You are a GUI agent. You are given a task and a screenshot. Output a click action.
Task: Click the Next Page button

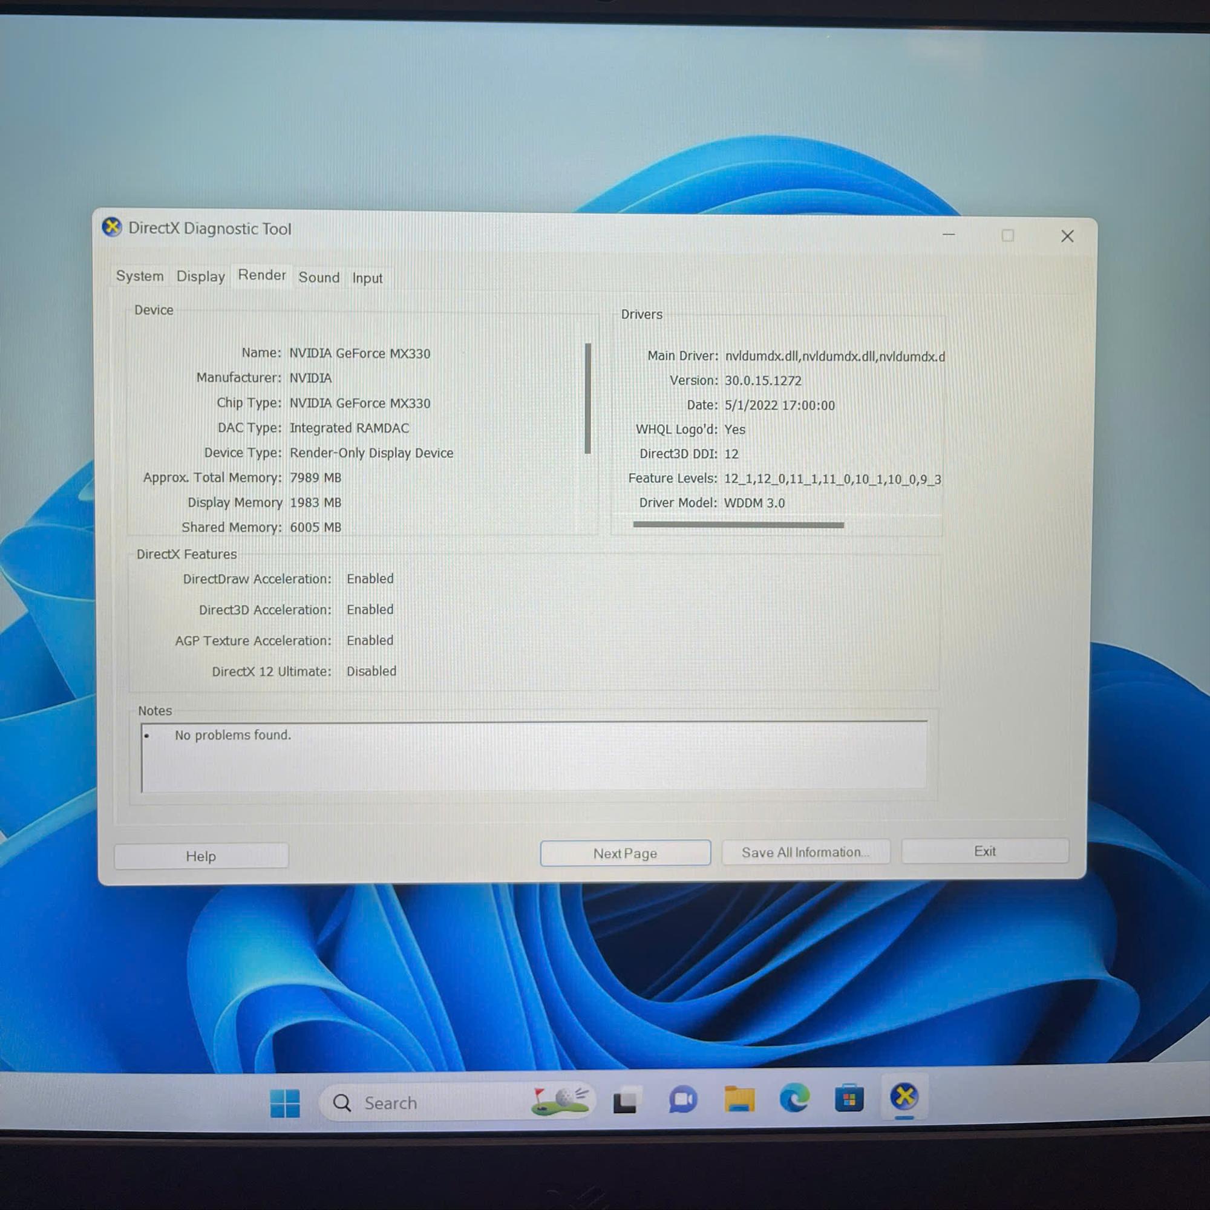coord(625,854)
